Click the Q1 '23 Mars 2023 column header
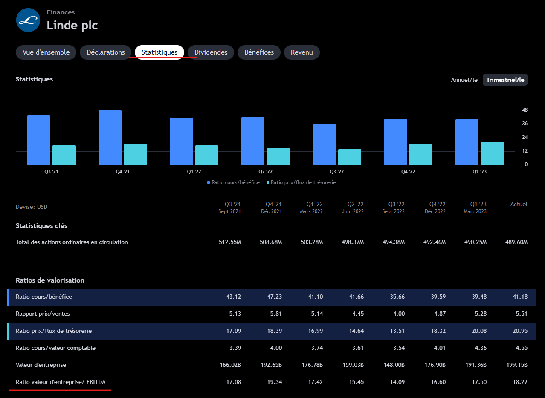The height and width of the screenshot is (398, 545). (x=475, y=208)
